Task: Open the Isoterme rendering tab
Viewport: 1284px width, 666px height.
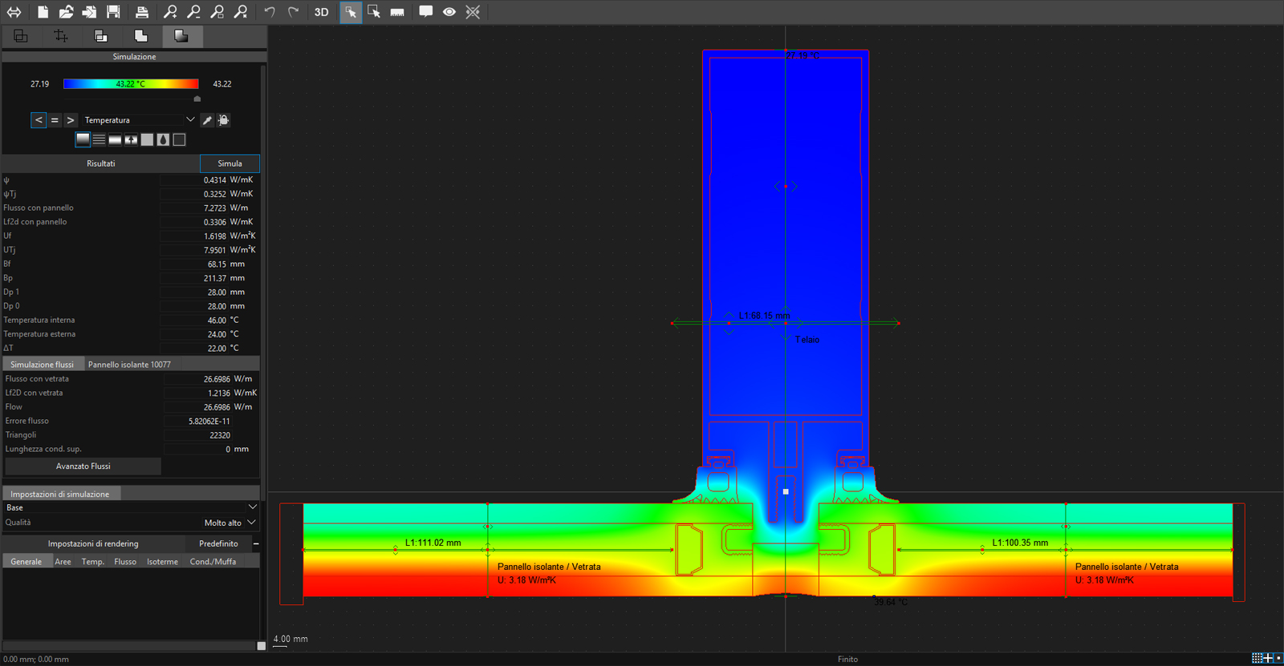Action: 162,561
